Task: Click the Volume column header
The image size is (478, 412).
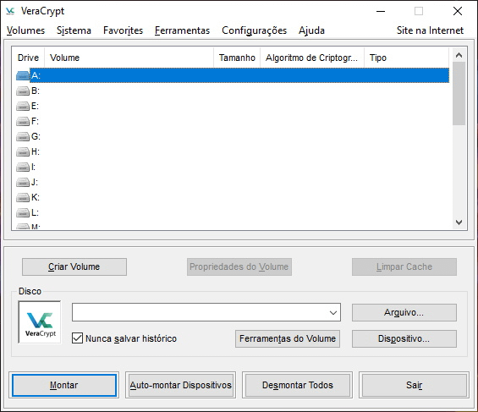Action: coord(129,58)
